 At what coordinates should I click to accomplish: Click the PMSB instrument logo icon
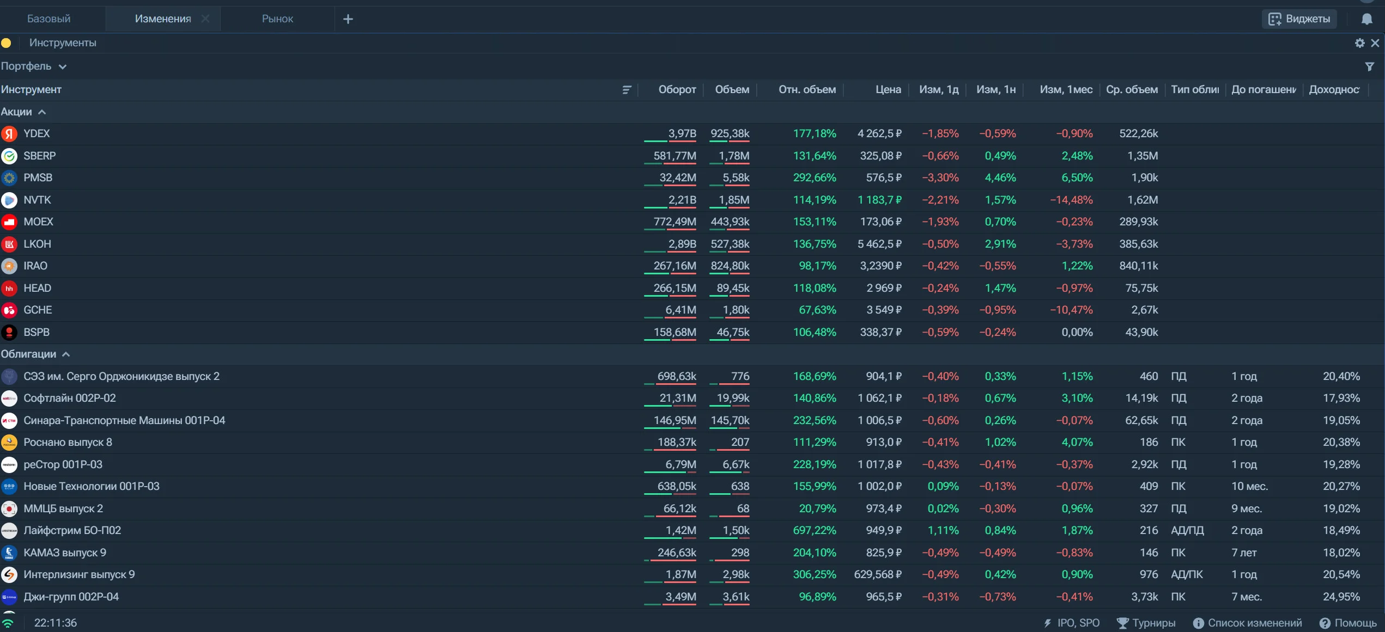[x=9, y=178]
